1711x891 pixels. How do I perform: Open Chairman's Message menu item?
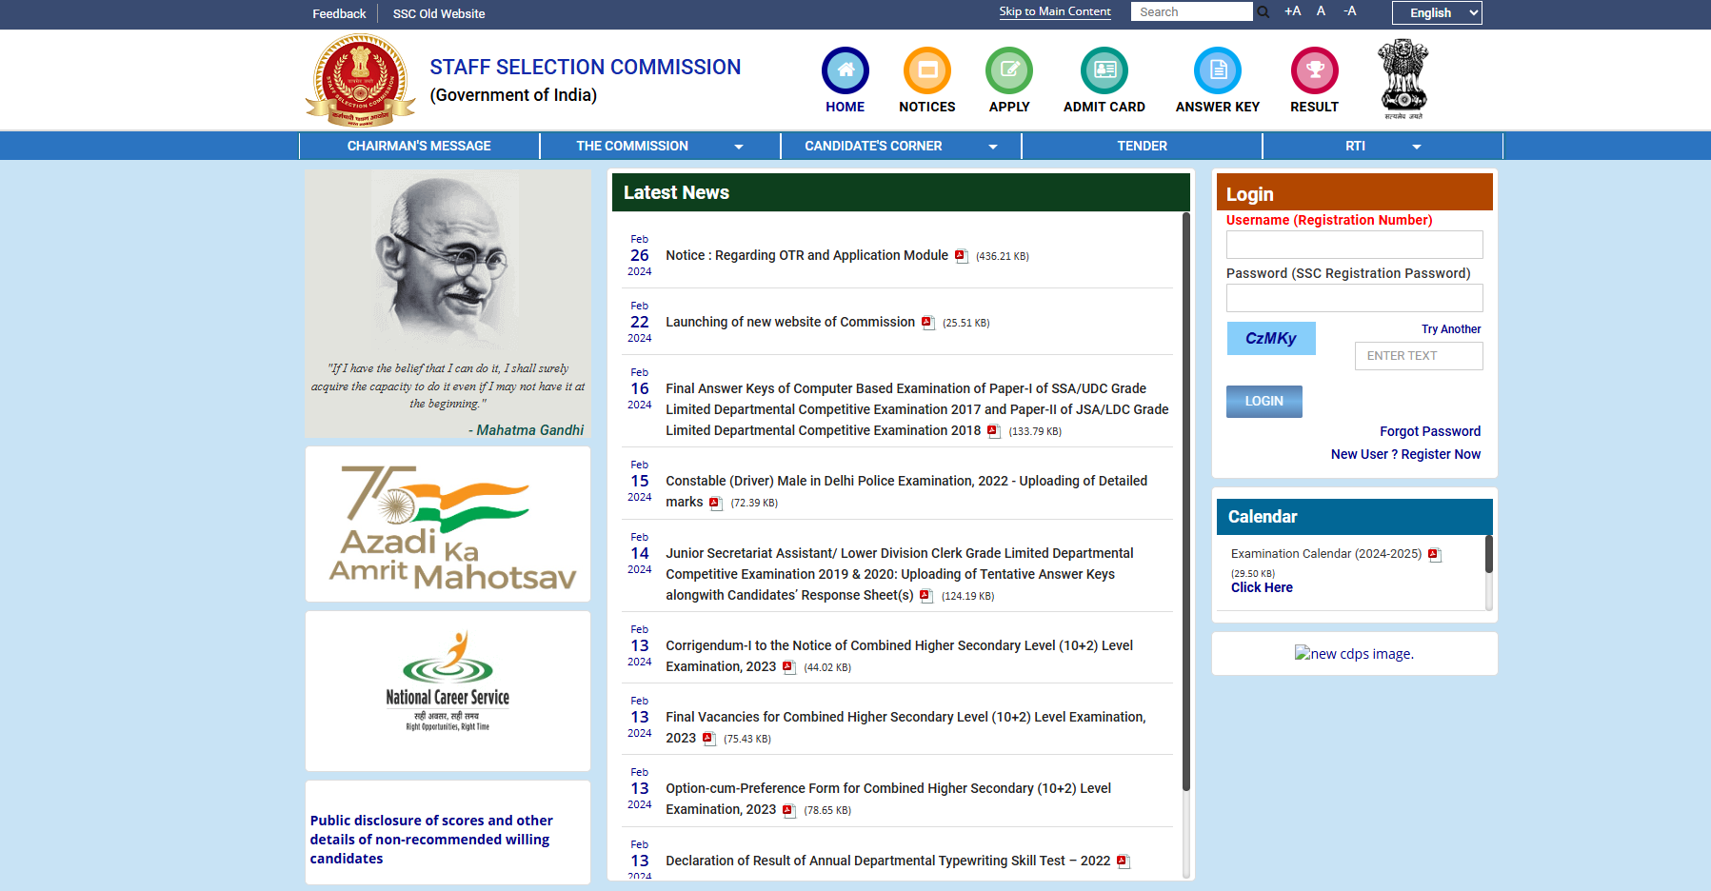419,146
